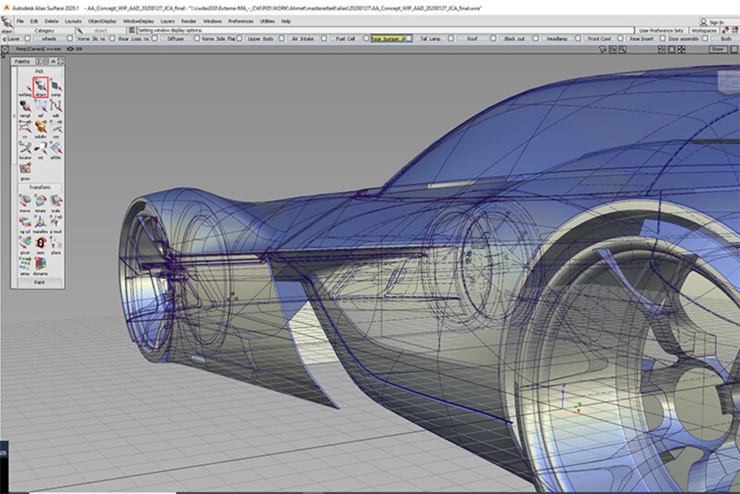Toggle the rear bumper layer checkbox
This screenshot has width=740, height=494.
pos(409,39)
